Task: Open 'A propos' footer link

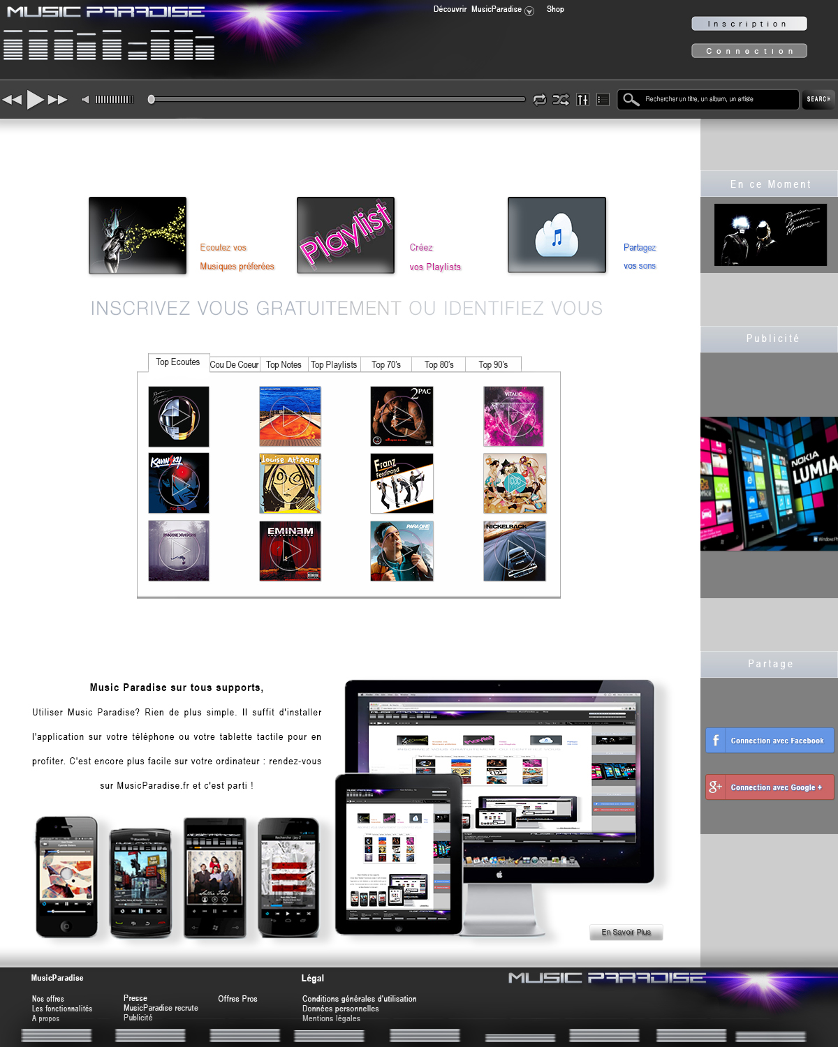Action: (x=46, y=1018)
